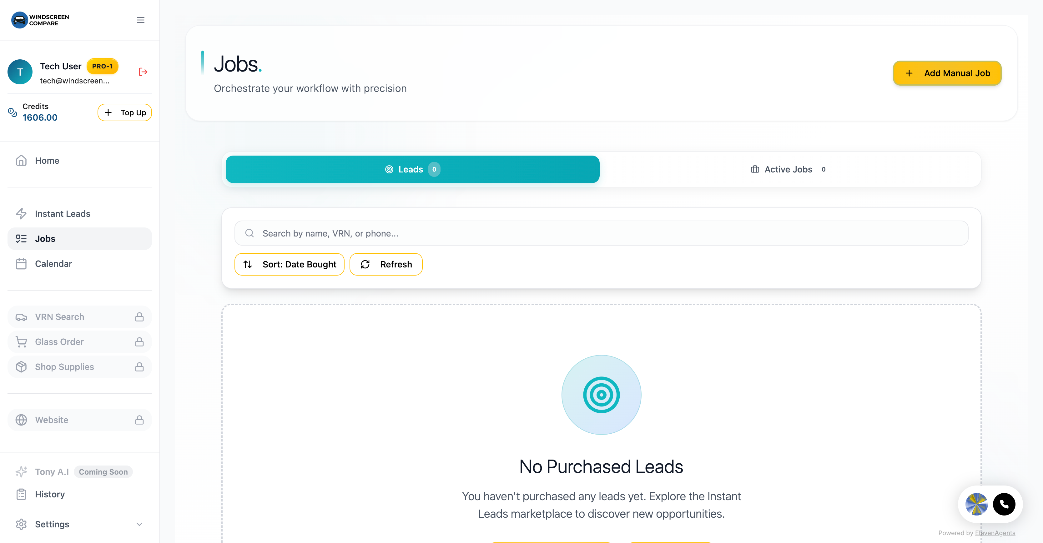Click the lock icon beside Website
The width and height of the screenshot is (1043, 543).
point(139,420)
